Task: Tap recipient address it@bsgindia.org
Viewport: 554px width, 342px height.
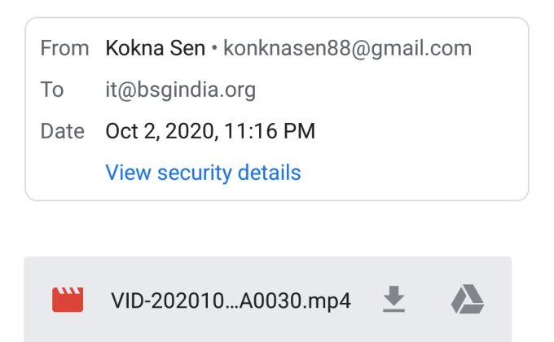Action: coord(180,90)
